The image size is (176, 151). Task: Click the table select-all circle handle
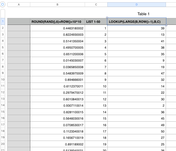coord(3,4)
